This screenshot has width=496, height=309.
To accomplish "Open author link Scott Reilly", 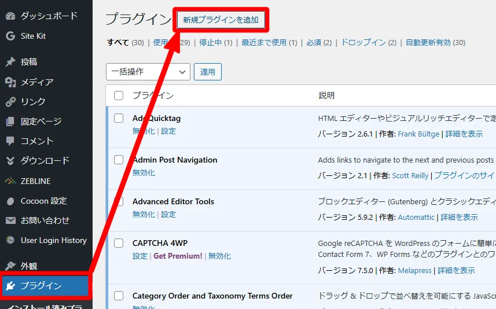I will pyautogui.click(x=410, y=175).
